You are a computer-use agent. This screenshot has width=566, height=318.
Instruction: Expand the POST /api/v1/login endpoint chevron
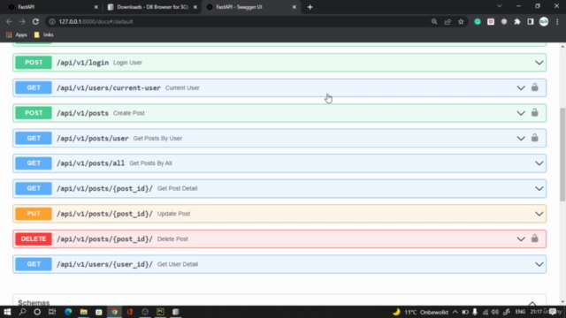(539, 63)
